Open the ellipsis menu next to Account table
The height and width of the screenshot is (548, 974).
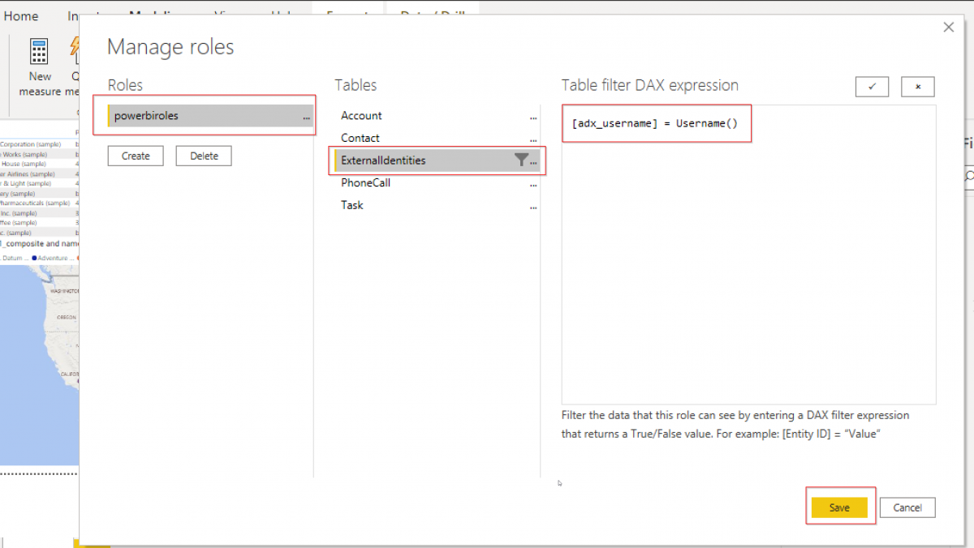[x=533, y=117]
